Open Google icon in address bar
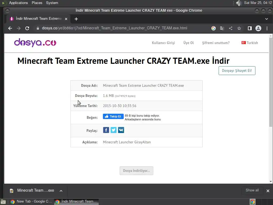 click(214, 28)
